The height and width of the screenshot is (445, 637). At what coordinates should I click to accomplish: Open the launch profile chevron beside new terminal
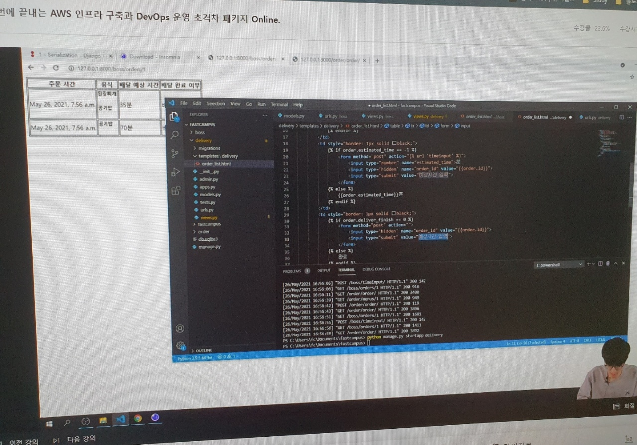click(x=593, y=264)
